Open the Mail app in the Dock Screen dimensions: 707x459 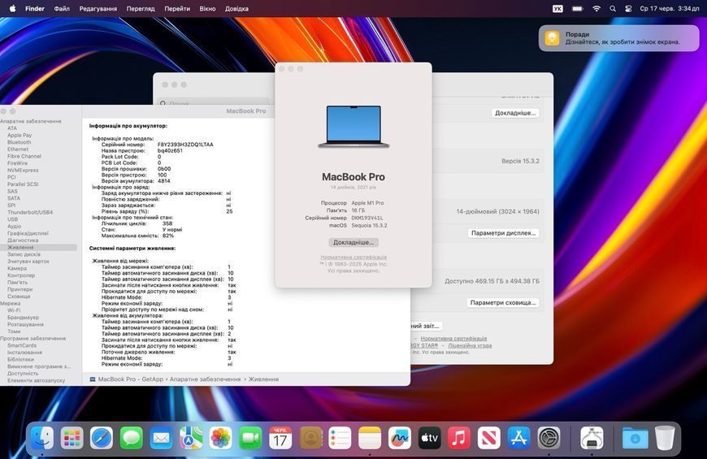click(161, 437)
